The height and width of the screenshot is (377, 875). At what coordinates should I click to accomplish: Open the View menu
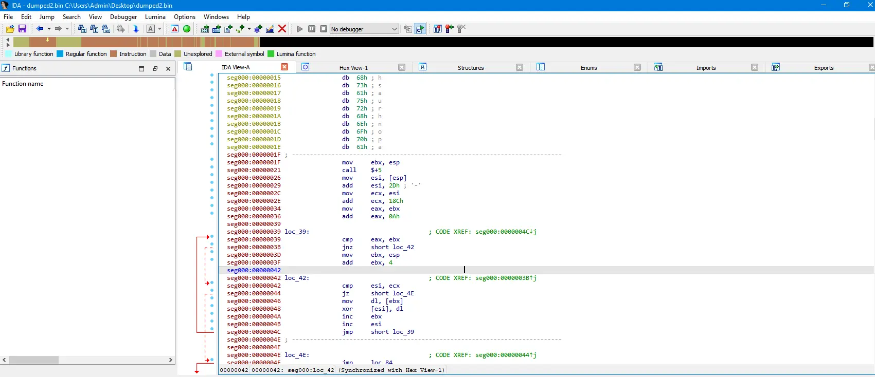[95, 17]
